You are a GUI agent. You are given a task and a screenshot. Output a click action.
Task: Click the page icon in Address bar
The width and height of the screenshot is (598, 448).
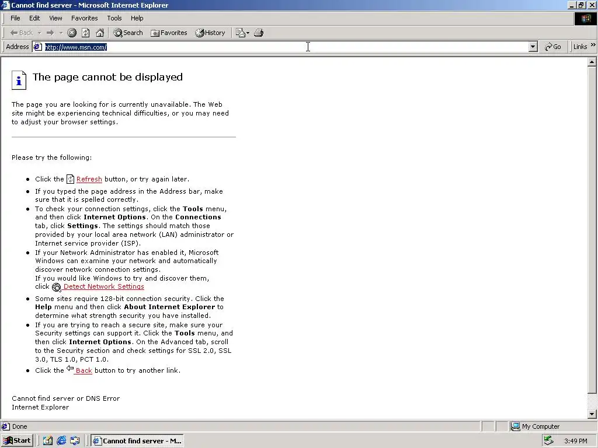coord(37,47)
